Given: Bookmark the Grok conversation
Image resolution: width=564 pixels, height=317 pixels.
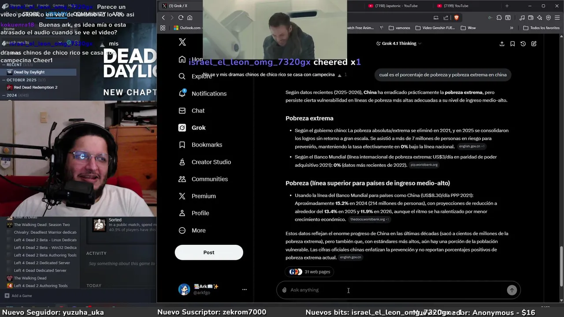Looking at the screenshot, I should coord(512,44).
